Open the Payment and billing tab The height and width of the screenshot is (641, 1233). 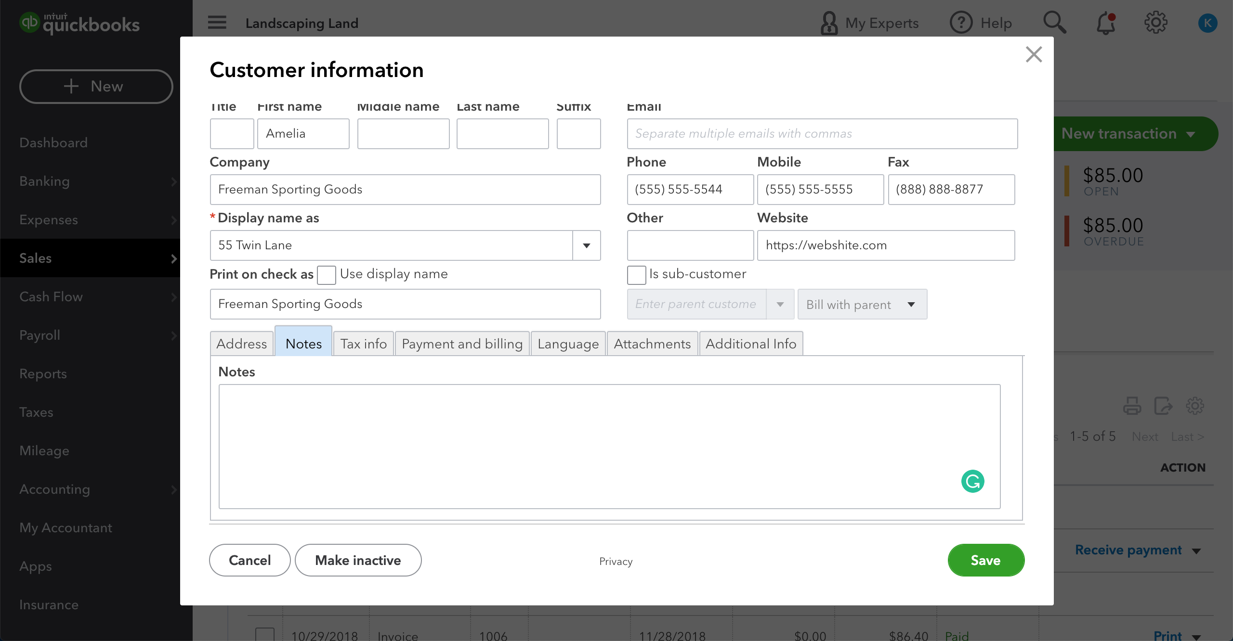pos(462,344)
